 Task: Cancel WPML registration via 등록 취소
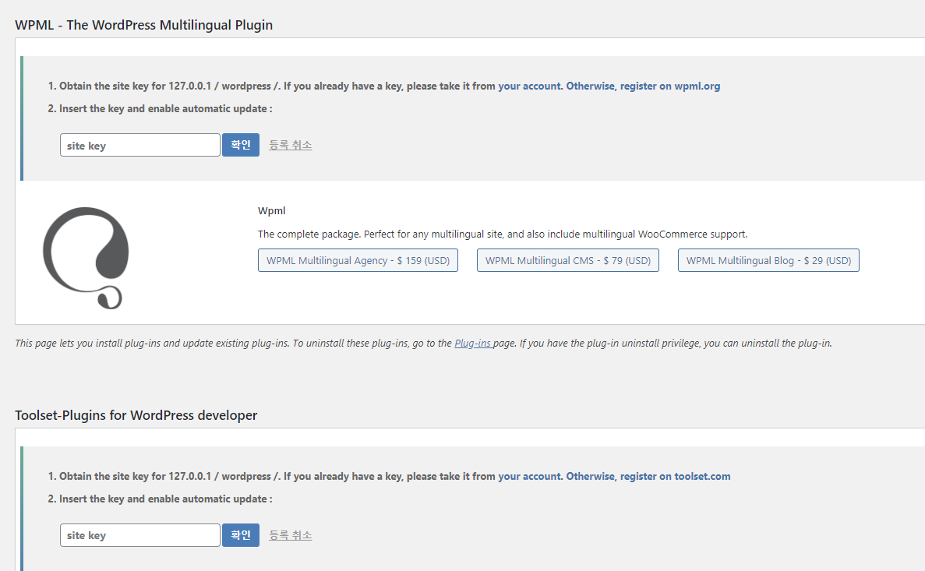coord(290,145)
